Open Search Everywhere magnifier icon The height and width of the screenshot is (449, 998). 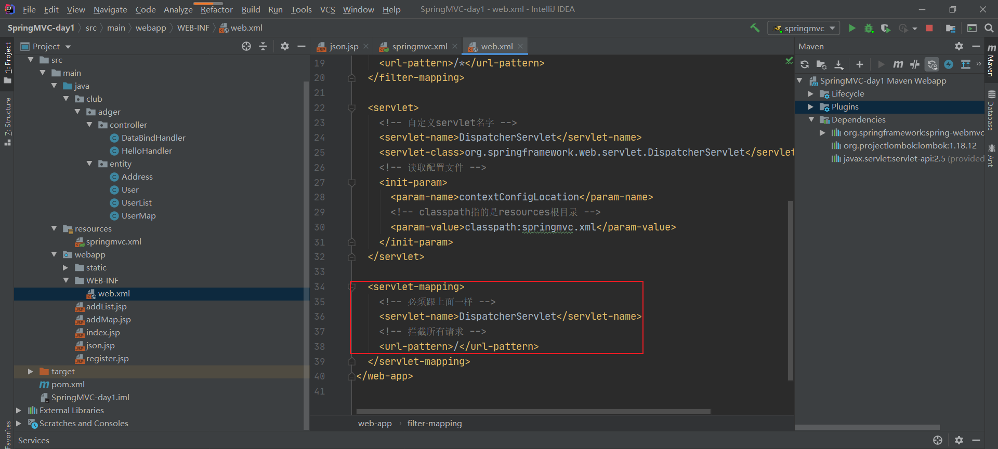coord(989,28)
